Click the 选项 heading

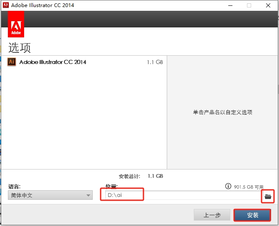(x=20, y=47)
